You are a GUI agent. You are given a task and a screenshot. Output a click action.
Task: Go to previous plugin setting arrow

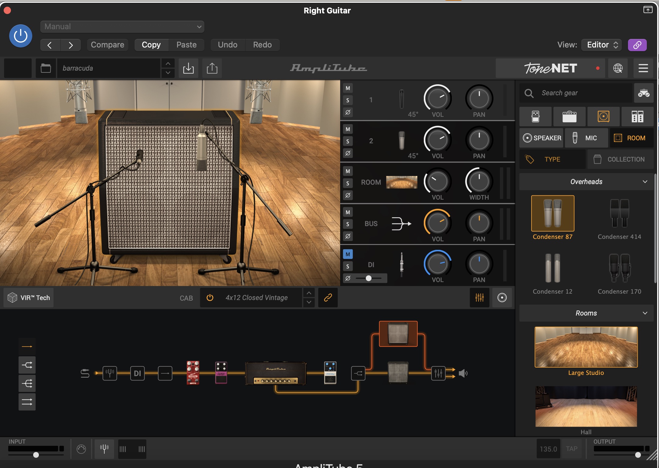tap(50, 45)
